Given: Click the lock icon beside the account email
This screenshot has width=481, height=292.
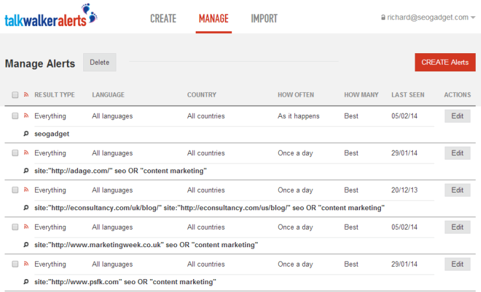Looking at the screenshot, I should 383,18.
